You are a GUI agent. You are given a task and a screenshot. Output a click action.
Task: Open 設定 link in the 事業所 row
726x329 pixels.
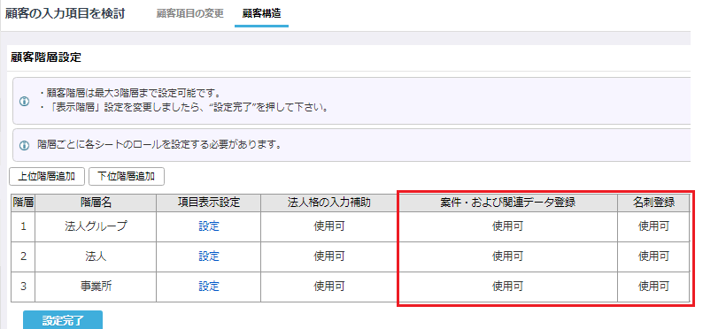click(209, 287)
